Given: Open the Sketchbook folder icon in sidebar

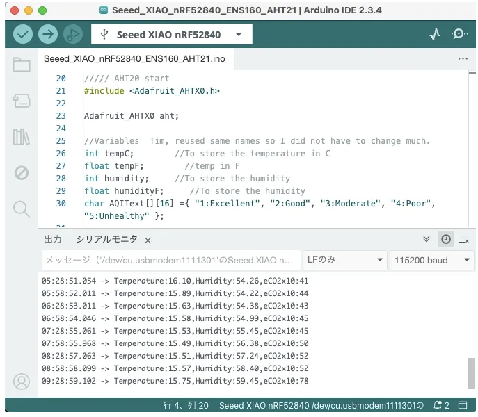Looking at the screenshot, I should [x=22, y=65].
